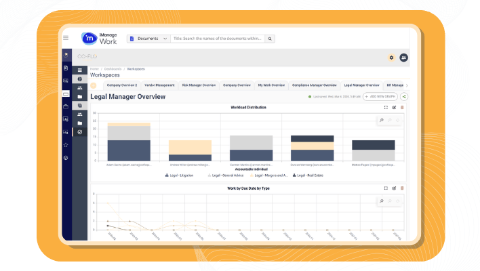
Task: Edit the Workload Distribution chart
Action: pyautogui.click(x=394, y=107)
